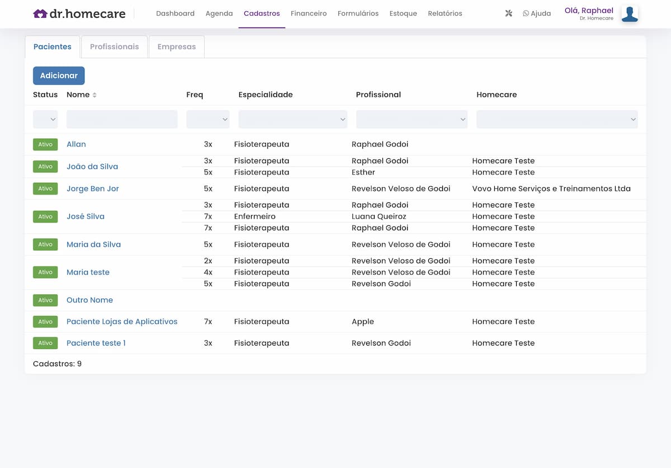Viewport: 671px width, 468px height.
Task: Expand the Status filter dropdown
Action: click(x=45, y=119)
